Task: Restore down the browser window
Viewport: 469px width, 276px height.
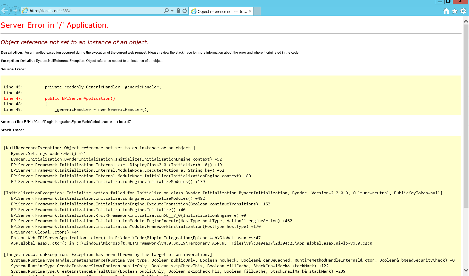Action: [449, 2]
